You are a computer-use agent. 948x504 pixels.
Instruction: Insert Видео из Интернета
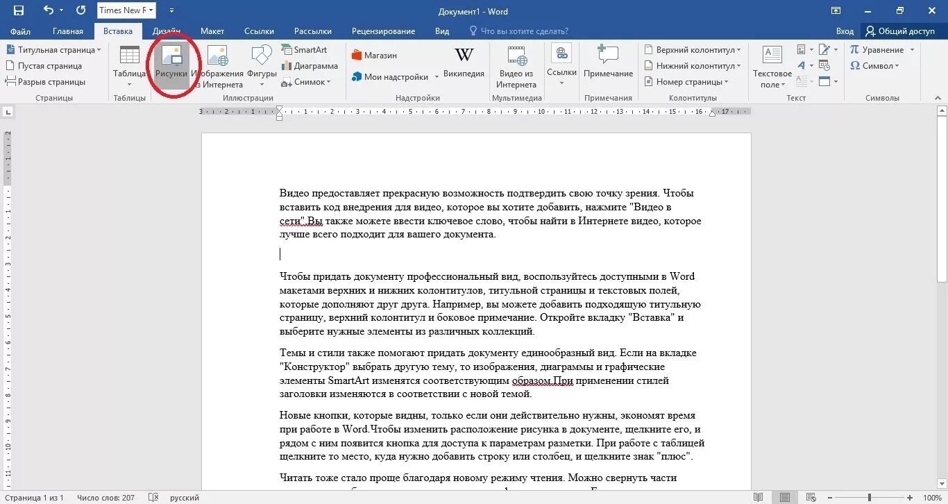pos(516,67)
